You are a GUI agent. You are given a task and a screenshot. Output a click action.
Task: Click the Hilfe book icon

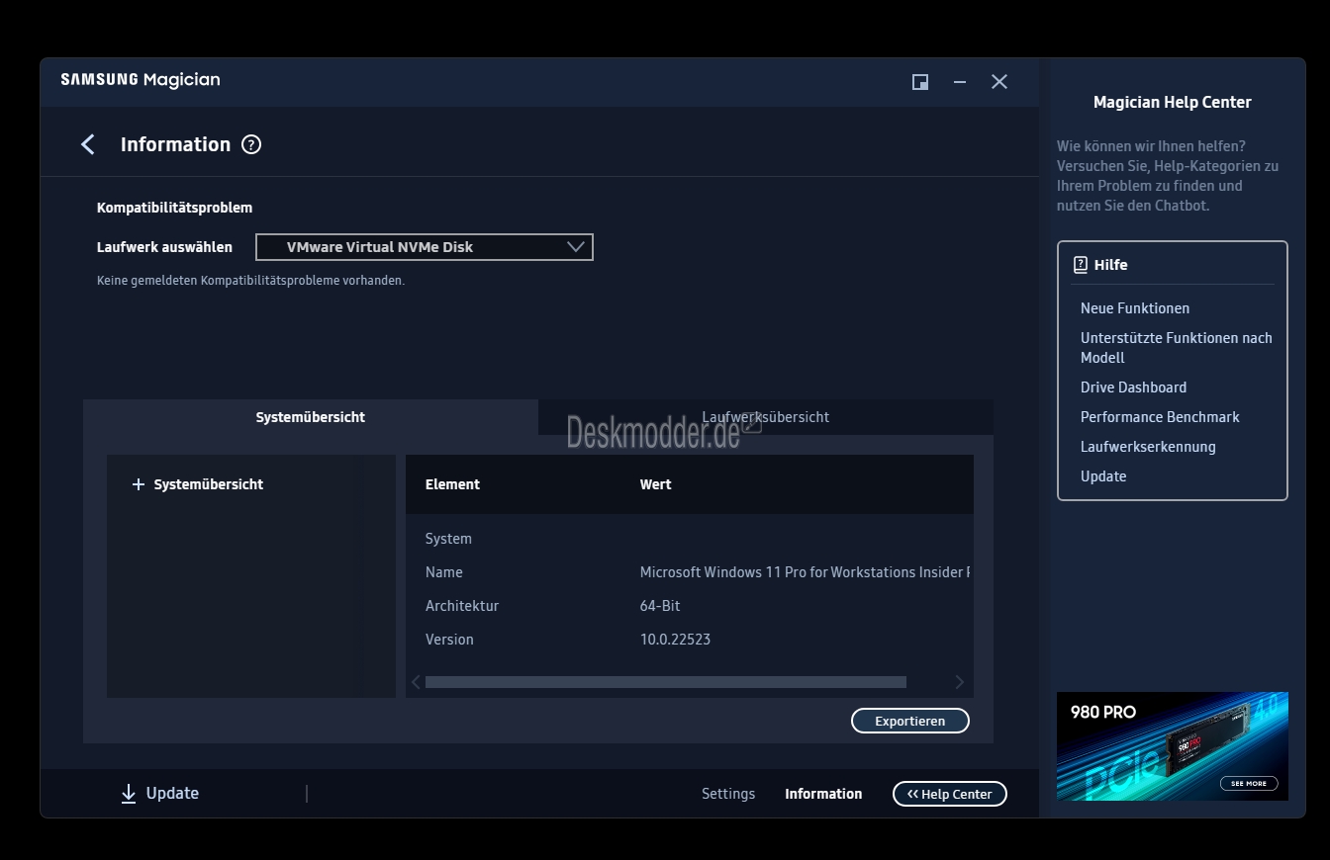coord(1081,265)
